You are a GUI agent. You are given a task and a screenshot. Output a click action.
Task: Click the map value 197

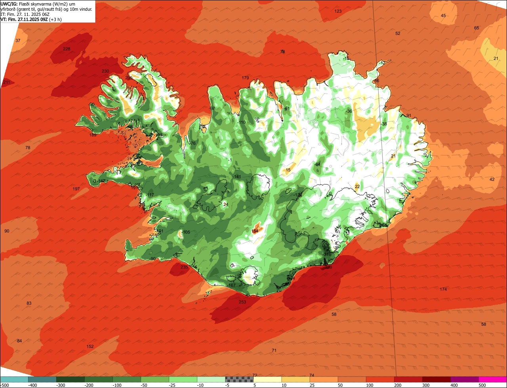coord(76,189)
